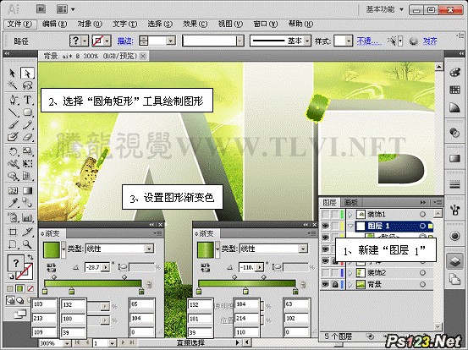Viewport: 468px width, 350px height.
Task: Click the Bridge Br icon
Action: (x=41, y=9)
